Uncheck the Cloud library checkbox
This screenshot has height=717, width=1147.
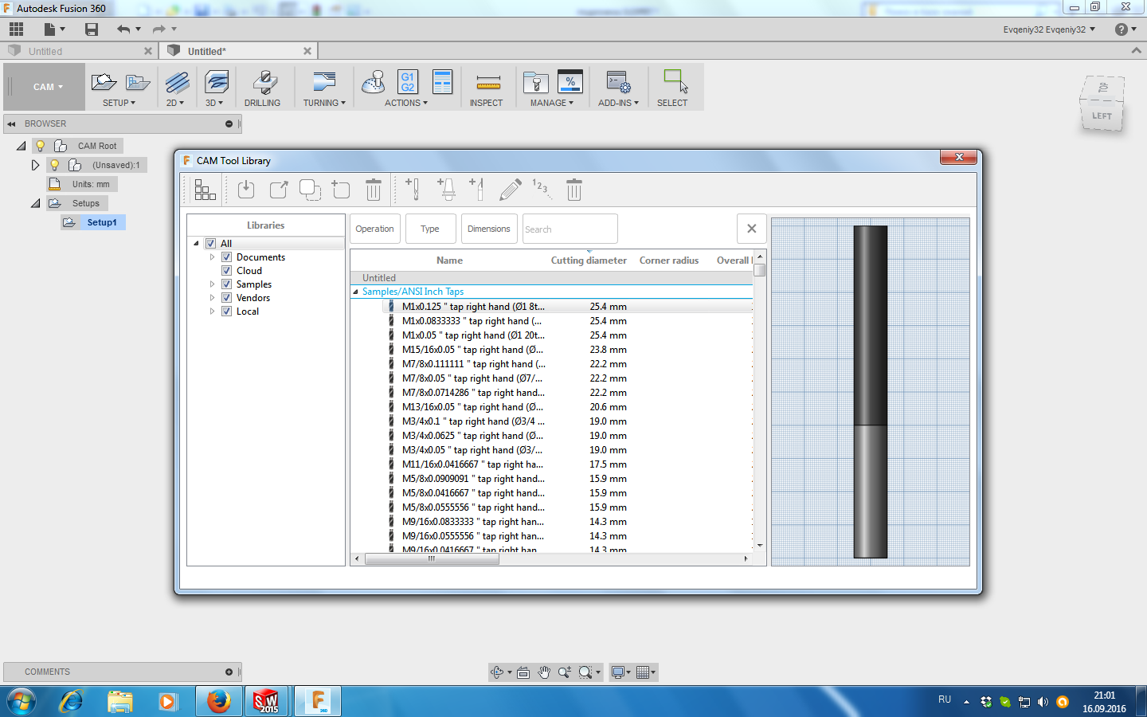(226, 271)
